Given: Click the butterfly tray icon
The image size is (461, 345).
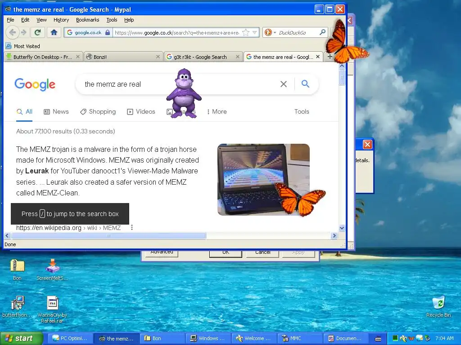Looking at the screenshot, I should coord(411,338).
